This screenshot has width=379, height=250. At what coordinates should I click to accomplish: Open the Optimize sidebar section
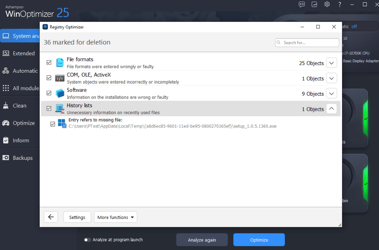pos(20,123)
